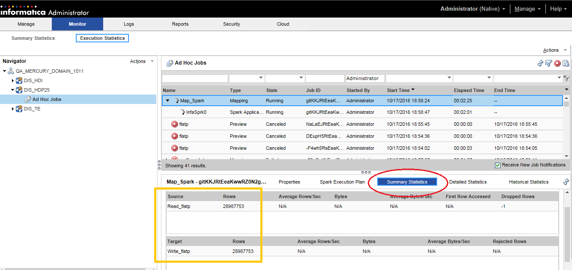
Task: Open the Cloud tab
Action: (283, 24)
